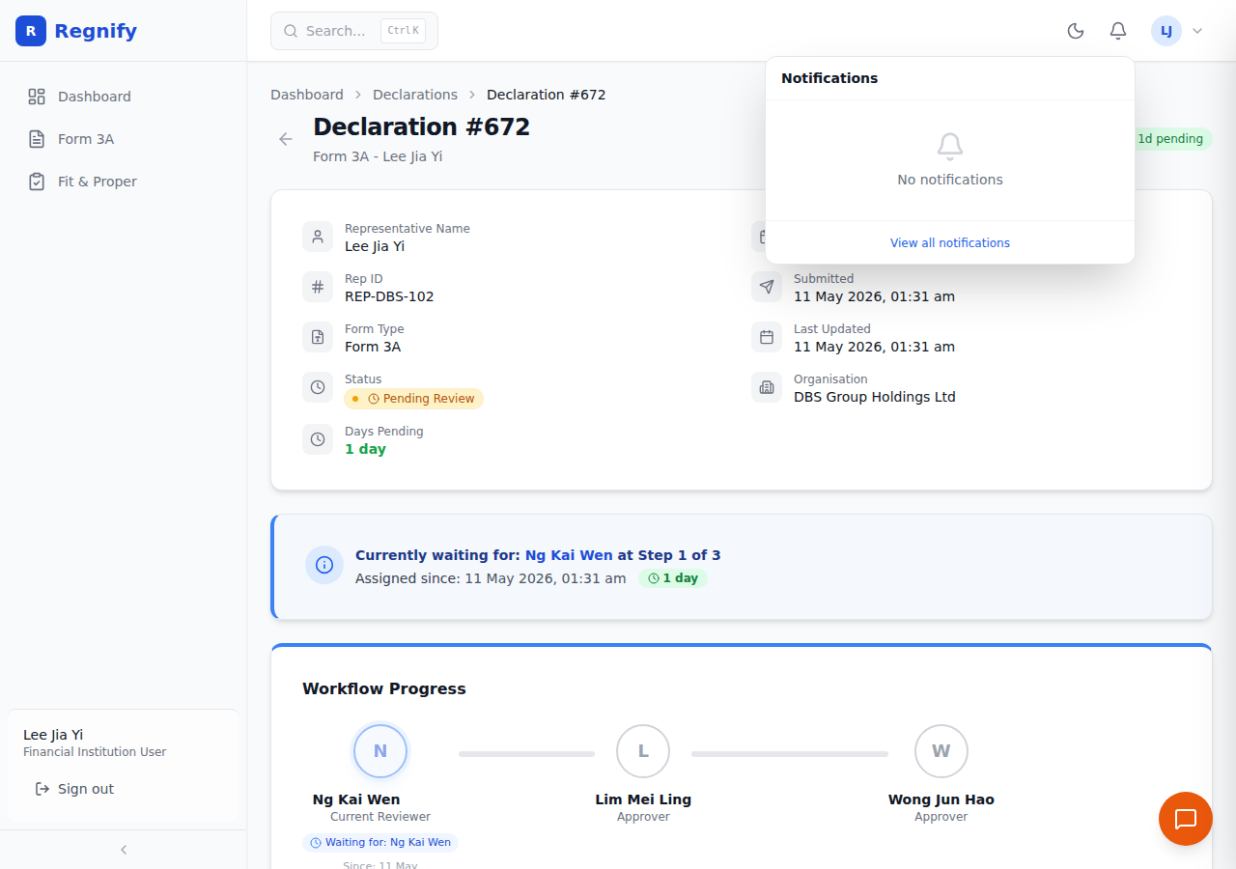Click the Status clock icon
1236x869 pixels.
click(318, 387)
